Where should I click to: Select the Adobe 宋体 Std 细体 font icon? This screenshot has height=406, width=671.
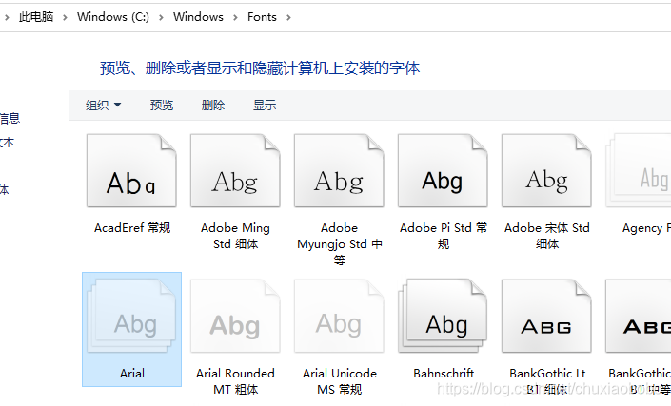tap(546, 170)
